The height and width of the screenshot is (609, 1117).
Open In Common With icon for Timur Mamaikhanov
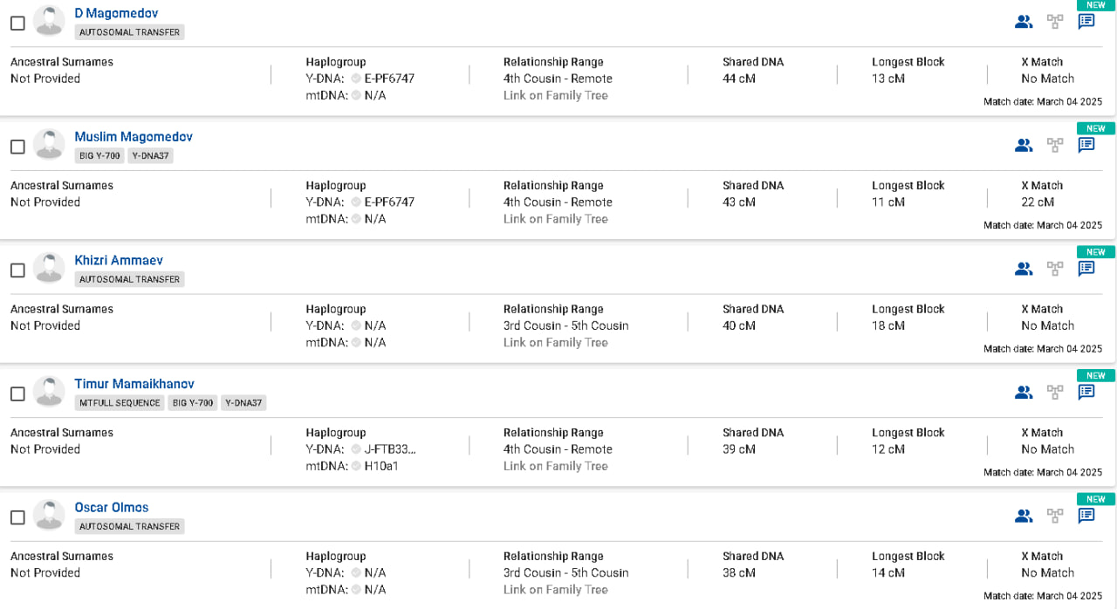(x=1024, y=393)
